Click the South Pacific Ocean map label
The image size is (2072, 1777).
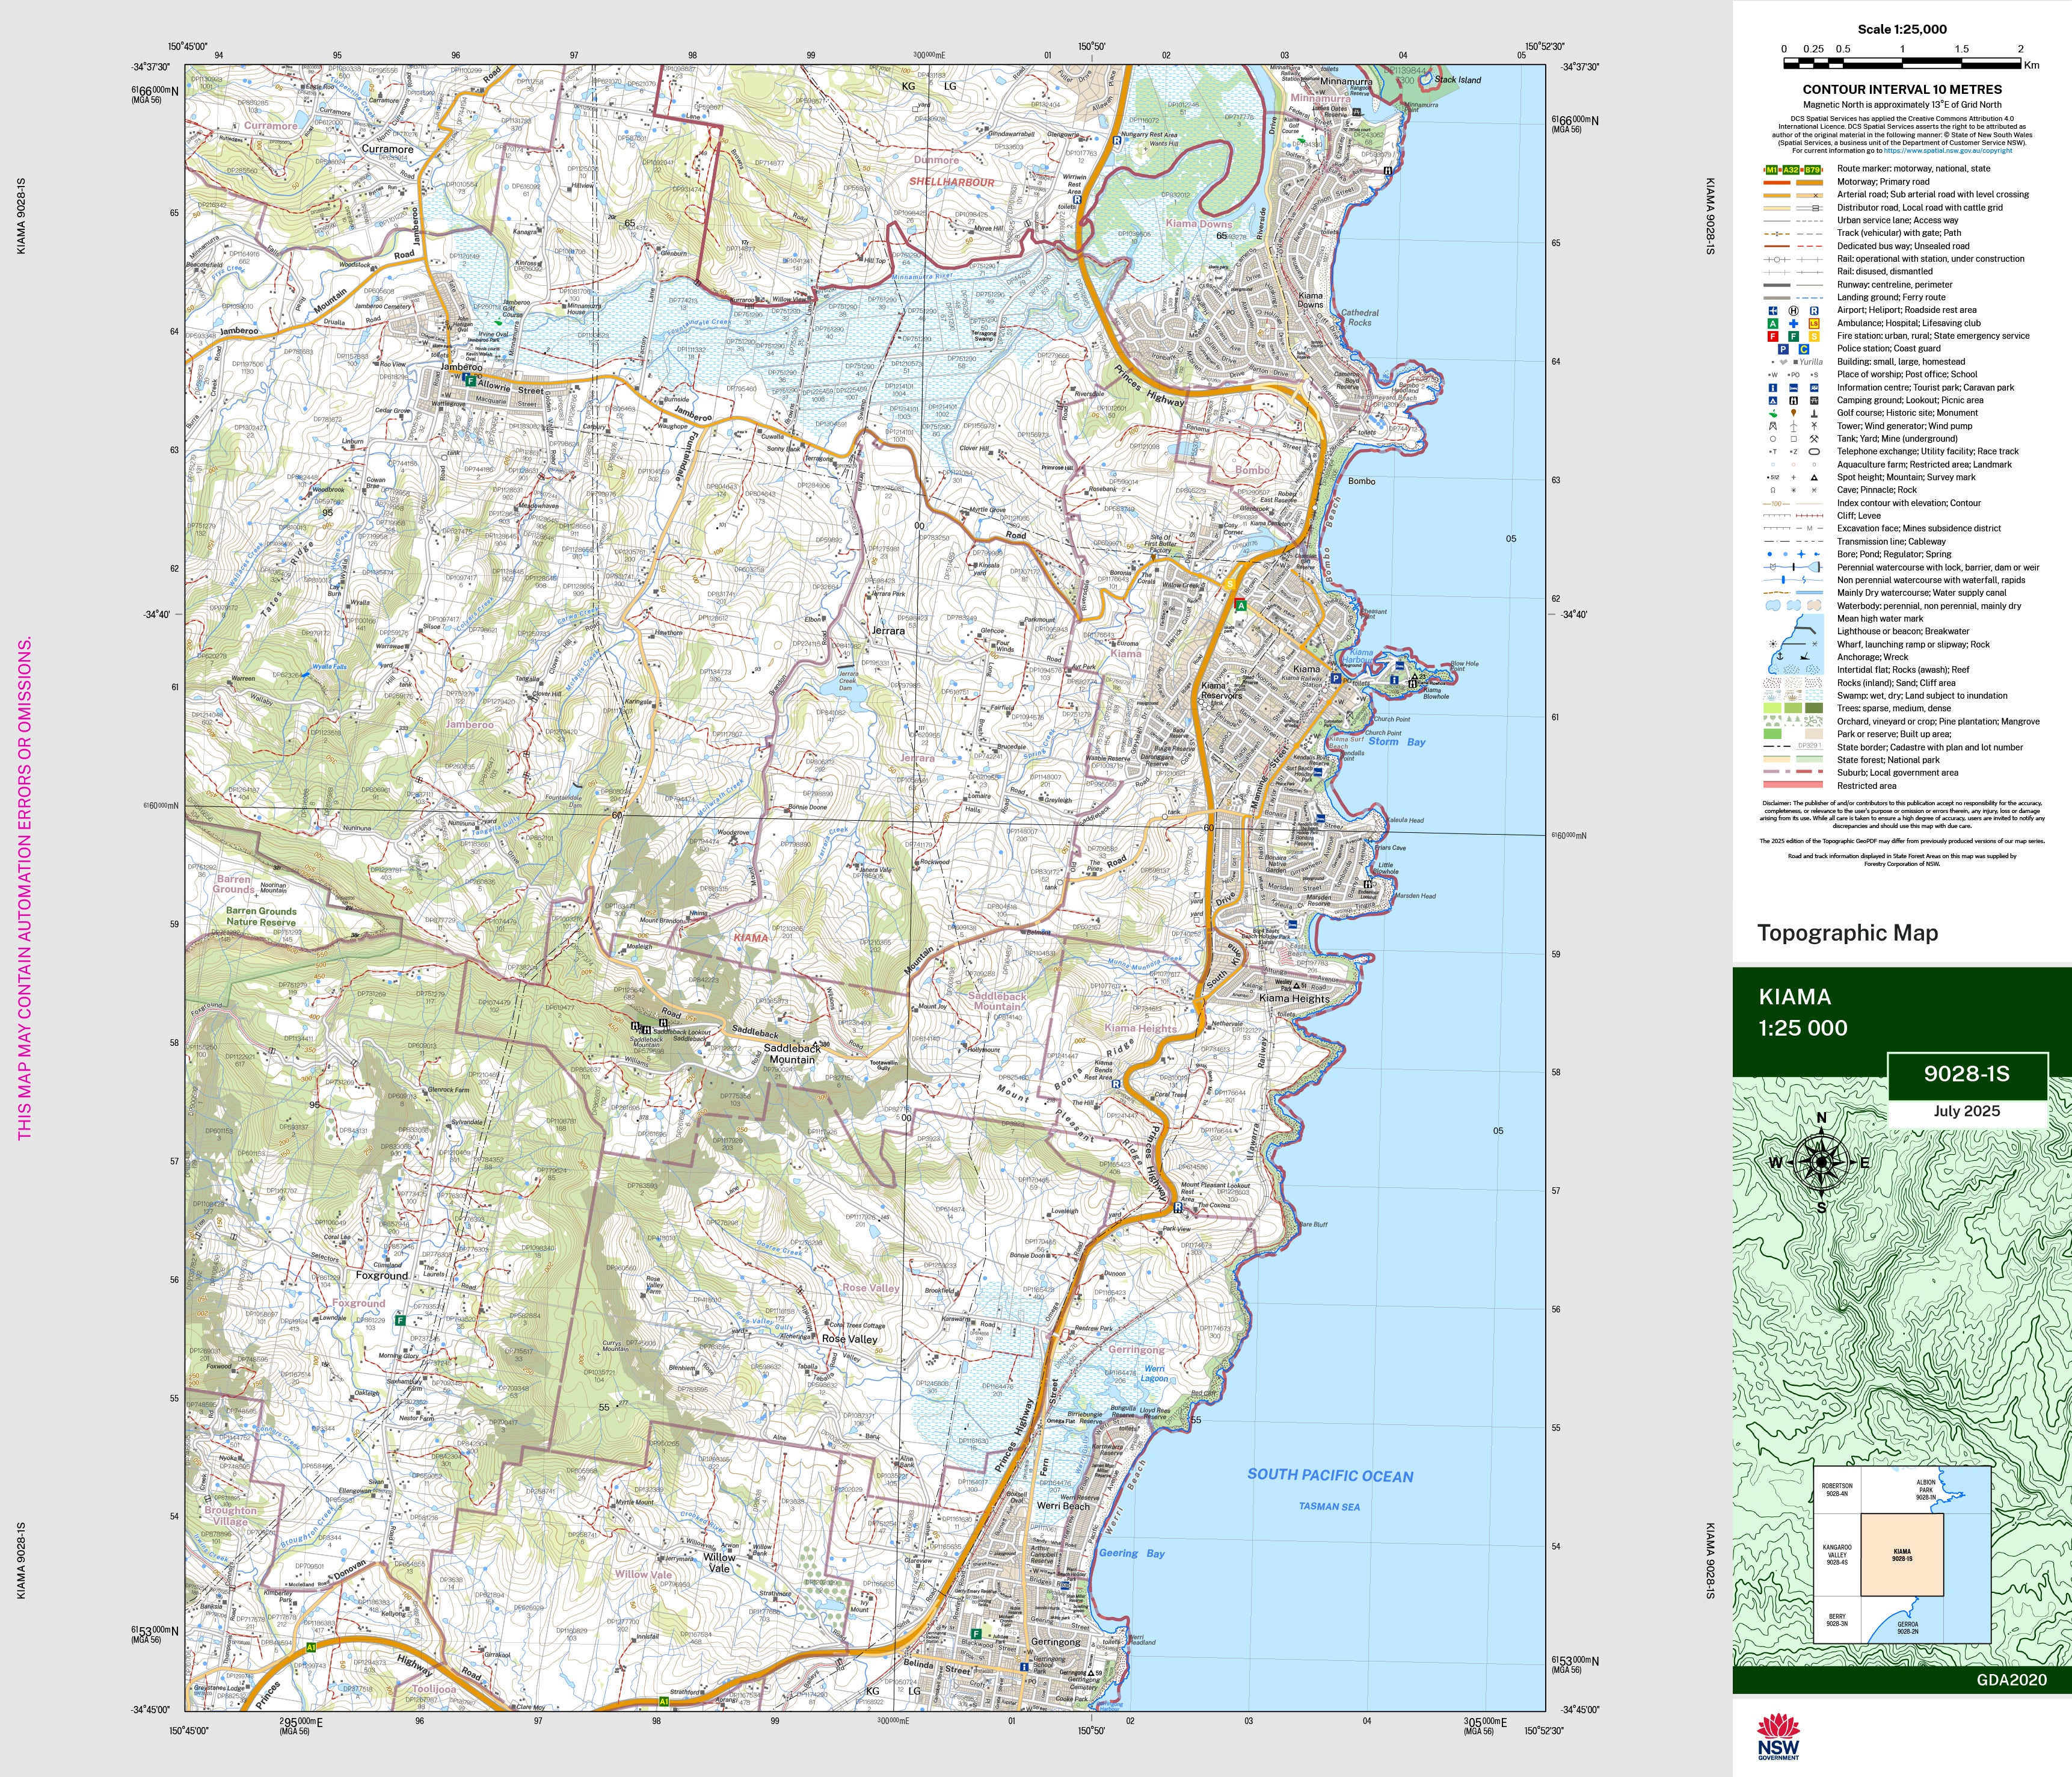pos(1330,1475)
